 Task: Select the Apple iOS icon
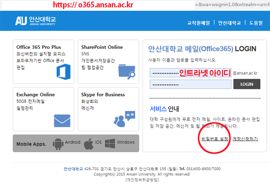[88, 144]
